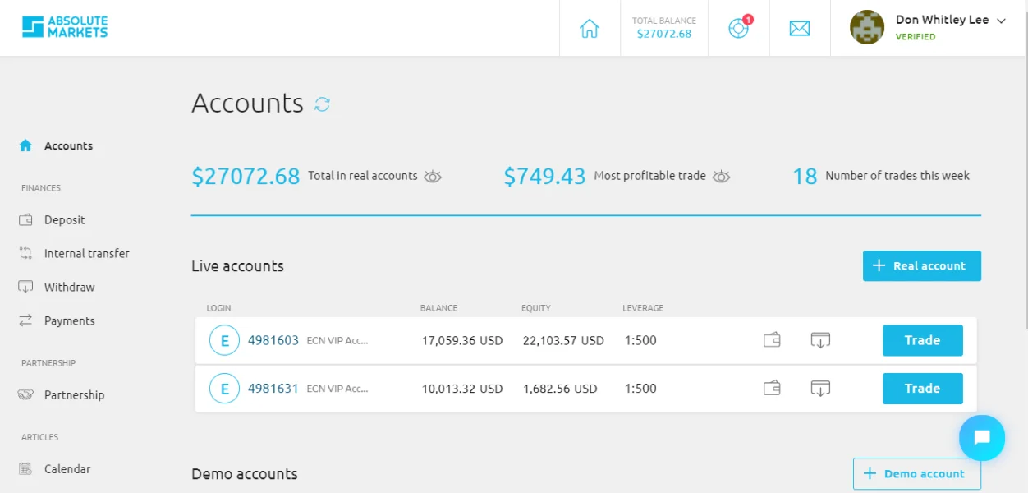The width and height of the screenshot is (1028, 493).
Task: Click deposit wallet icon for account 4981631
Action: [x=772, y=389]
